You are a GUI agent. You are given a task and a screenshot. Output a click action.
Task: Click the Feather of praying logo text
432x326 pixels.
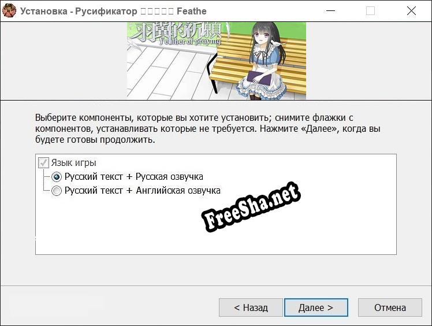190,42
